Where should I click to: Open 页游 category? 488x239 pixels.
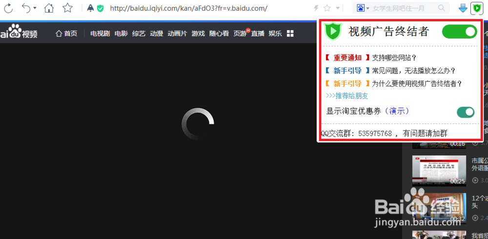pyautogui.click(x=240, y=33)
